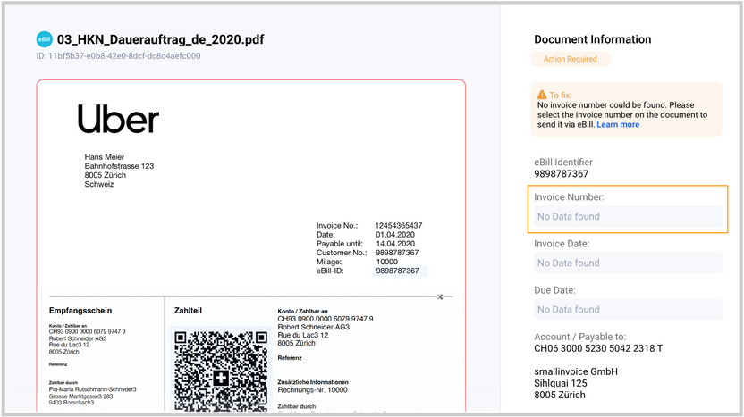The height and width of the screenshot is (417, 744).
Task: Click the document ID text under filename
Action: click(x=118, y=56)
